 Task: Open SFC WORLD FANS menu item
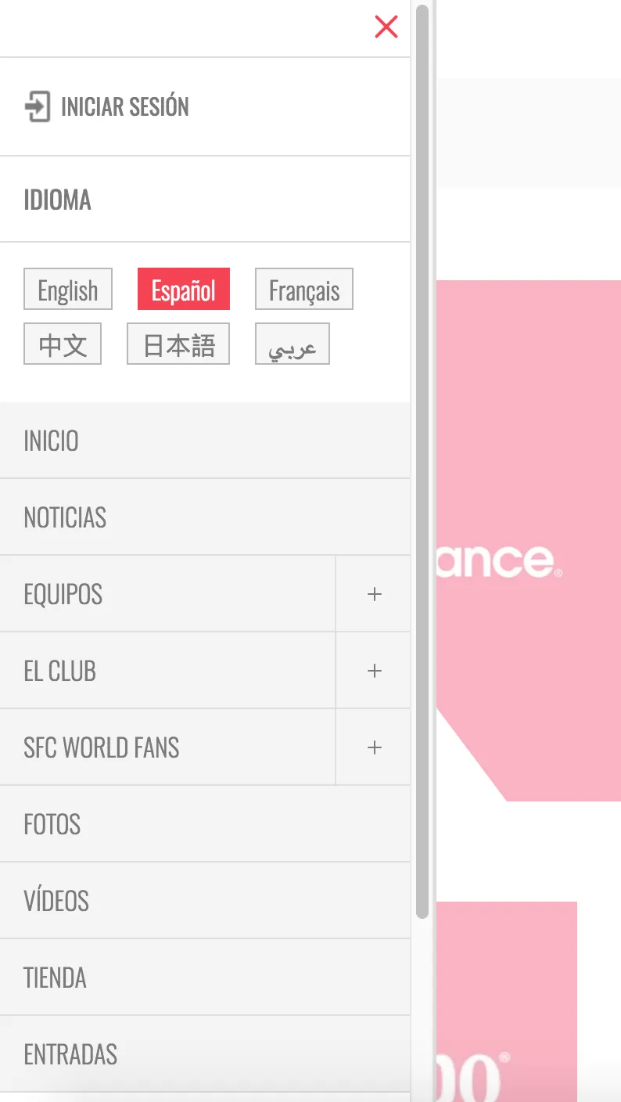click(167, 747)
